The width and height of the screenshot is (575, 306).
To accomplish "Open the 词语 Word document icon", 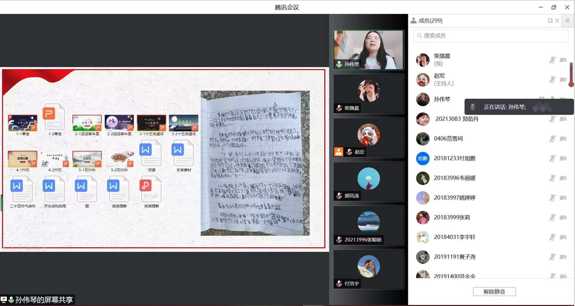I will point(151,154).
